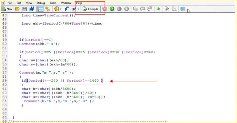
Task: Open the View menu
Action: pyautogui.click(x=29, y=3)
